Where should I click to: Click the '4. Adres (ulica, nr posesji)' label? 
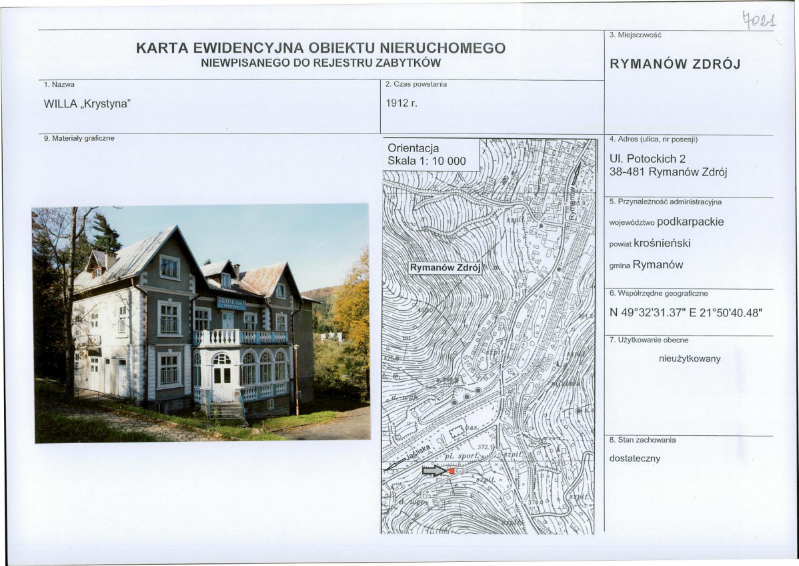(x=653, y=139)
